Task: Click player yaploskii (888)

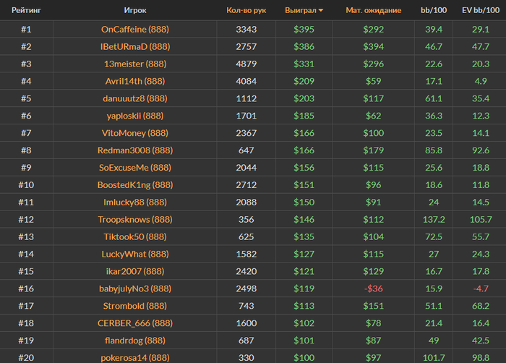Action: coord(135,116)
